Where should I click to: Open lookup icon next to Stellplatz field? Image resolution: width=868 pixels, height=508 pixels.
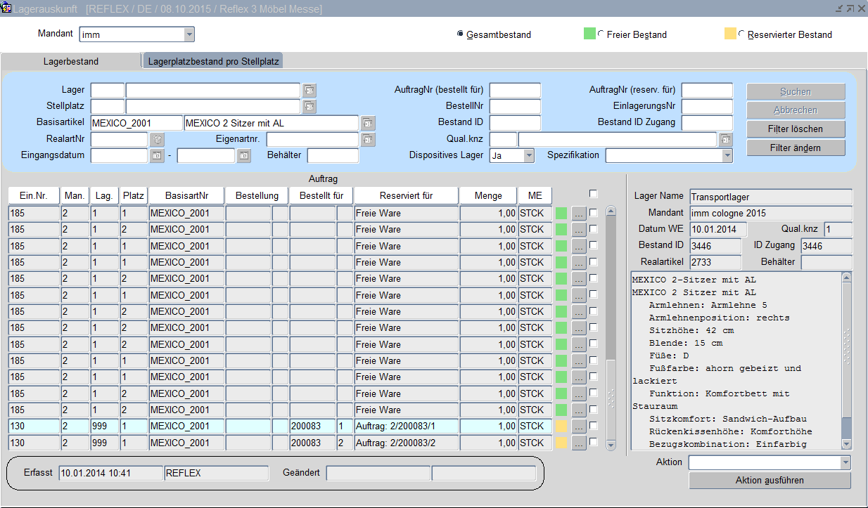(x=309, y=107)
